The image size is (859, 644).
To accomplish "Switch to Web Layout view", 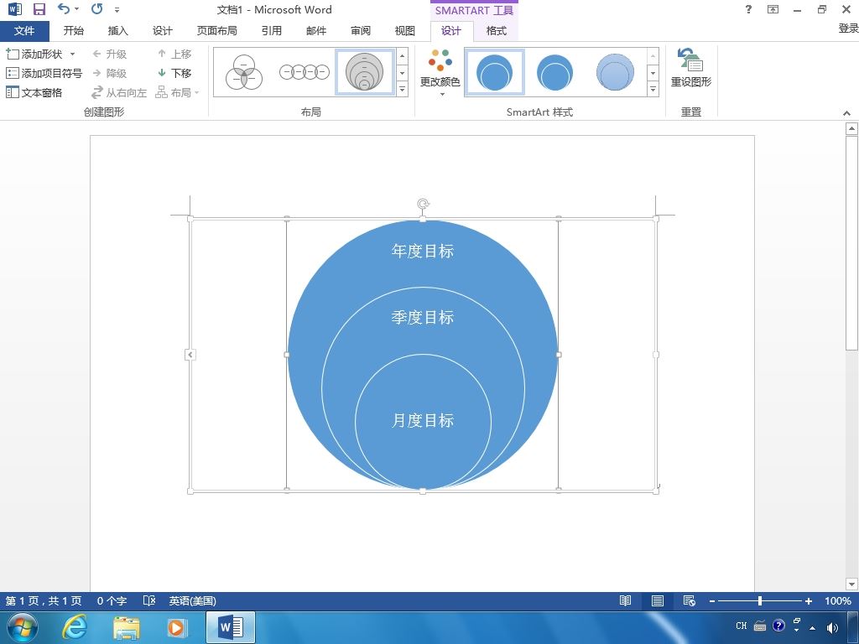I will click(x=690, y=600).
